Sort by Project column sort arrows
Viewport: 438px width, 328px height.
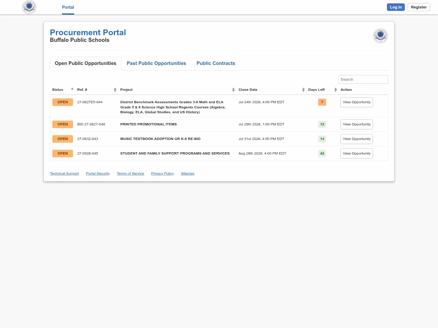pos(233,90)
